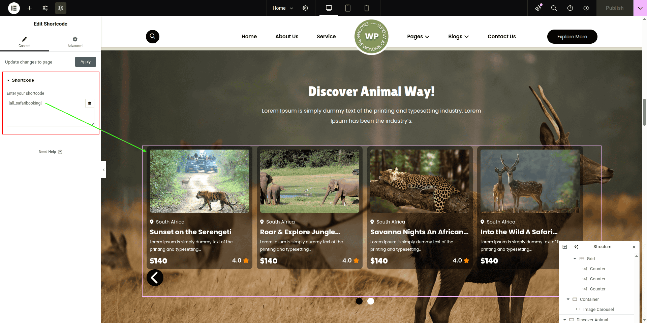The image size is (647, 323).
Task: Toggle the Structure layers icon
Action: coord(61,8)
